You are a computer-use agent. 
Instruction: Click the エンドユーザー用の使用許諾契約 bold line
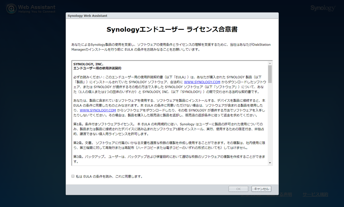(97, 68)
